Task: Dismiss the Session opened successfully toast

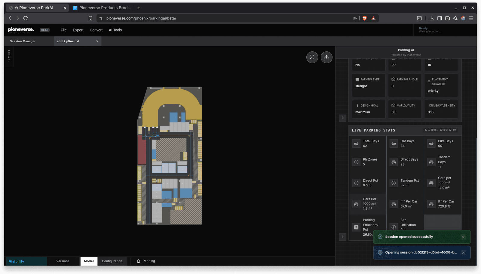Action: coord(463,237)
